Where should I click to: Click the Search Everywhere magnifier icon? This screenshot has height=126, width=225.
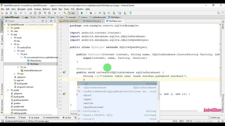(218, 13)
